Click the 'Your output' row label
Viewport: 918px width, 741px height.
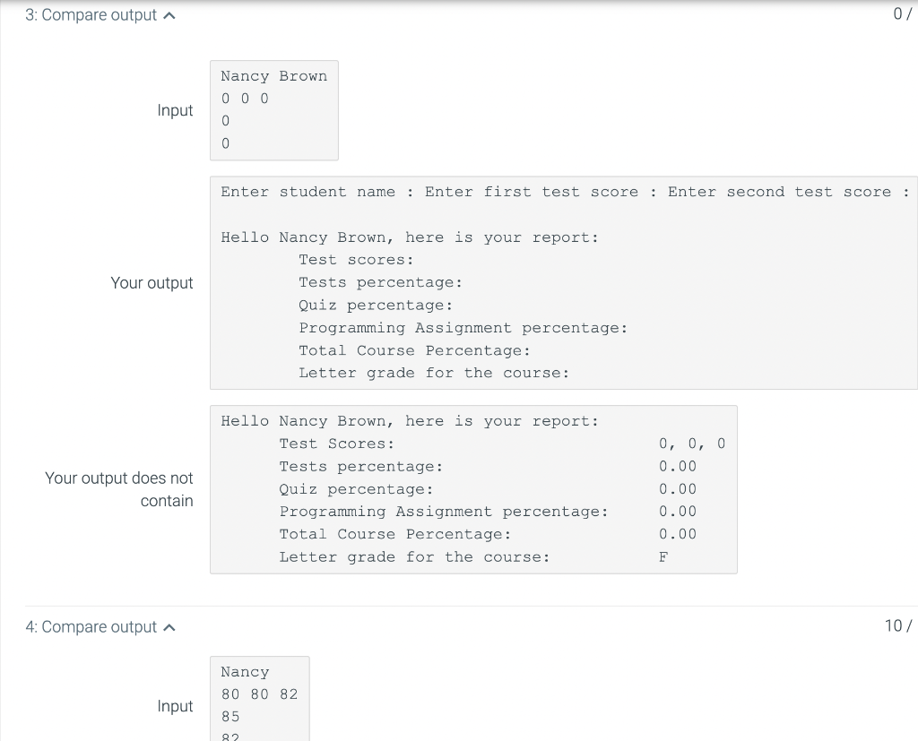152,282
